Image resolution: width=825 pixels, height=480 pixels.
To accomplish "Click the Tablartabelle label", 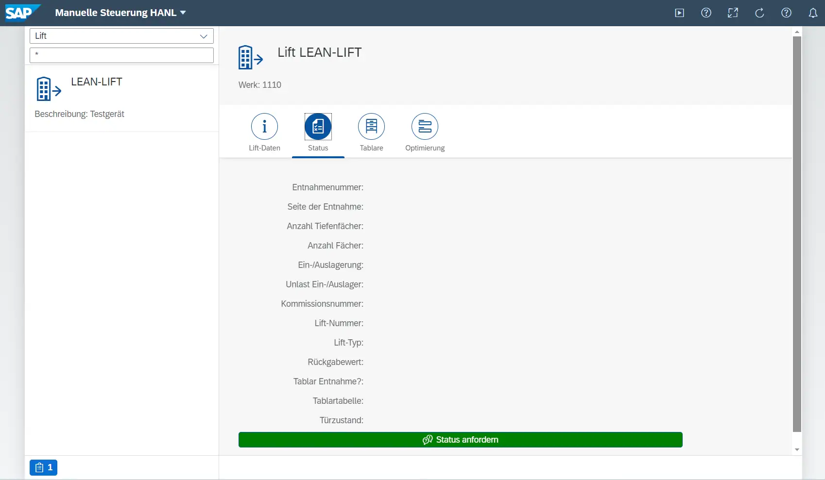I will point(338,401).
